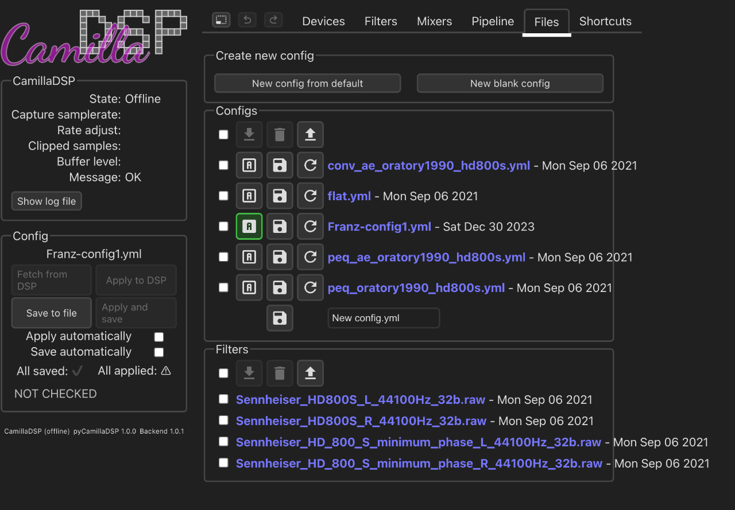Upload a filter file in Filters section
The width and height of the screenshot is (735, 510).
point(310,373)
